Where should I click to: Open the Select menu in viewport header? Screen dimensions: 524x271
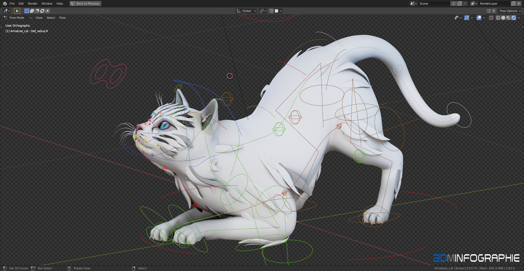coord(51,18)
